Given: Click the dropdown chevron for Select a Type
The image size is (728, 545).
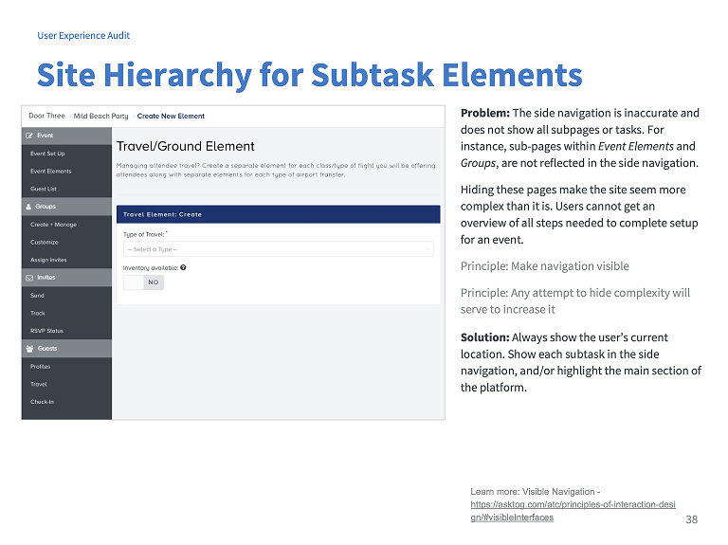Looking at the screenshot, I should pos(427,249).
